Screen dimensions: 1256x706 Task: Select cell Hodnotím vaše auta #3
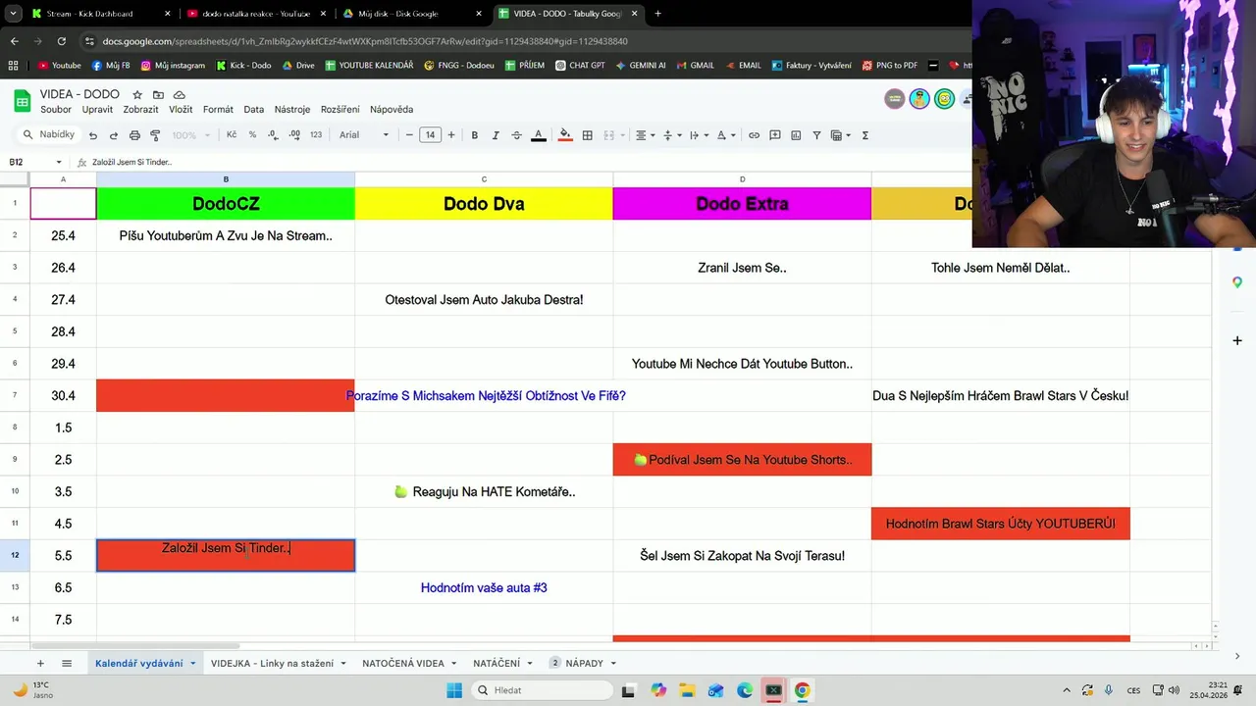484,587
